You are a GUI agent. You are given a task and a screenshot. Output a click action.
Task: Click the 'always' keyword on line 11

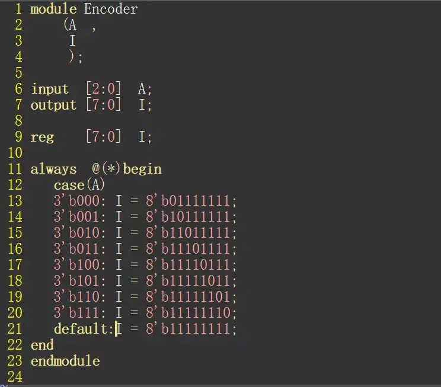(x=53, y=169)
